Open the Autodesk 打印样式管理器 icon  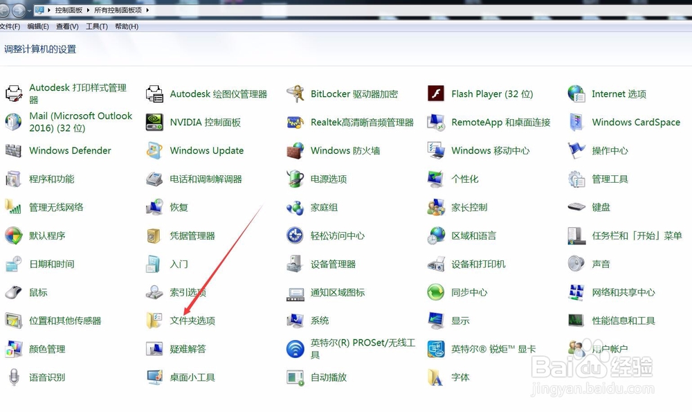[x=14, y=93]
